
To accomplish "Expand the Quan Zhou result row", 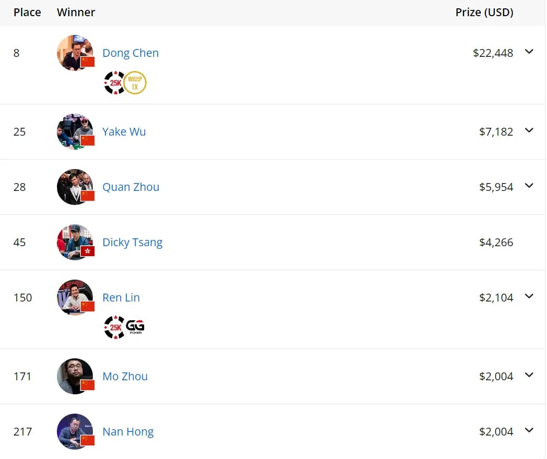I will tap(529, 186).
